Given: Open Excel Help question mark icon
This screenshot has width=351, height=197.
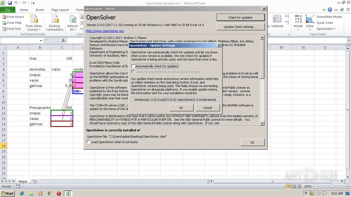Looking at the screenshot, I should tap(330, 10).
